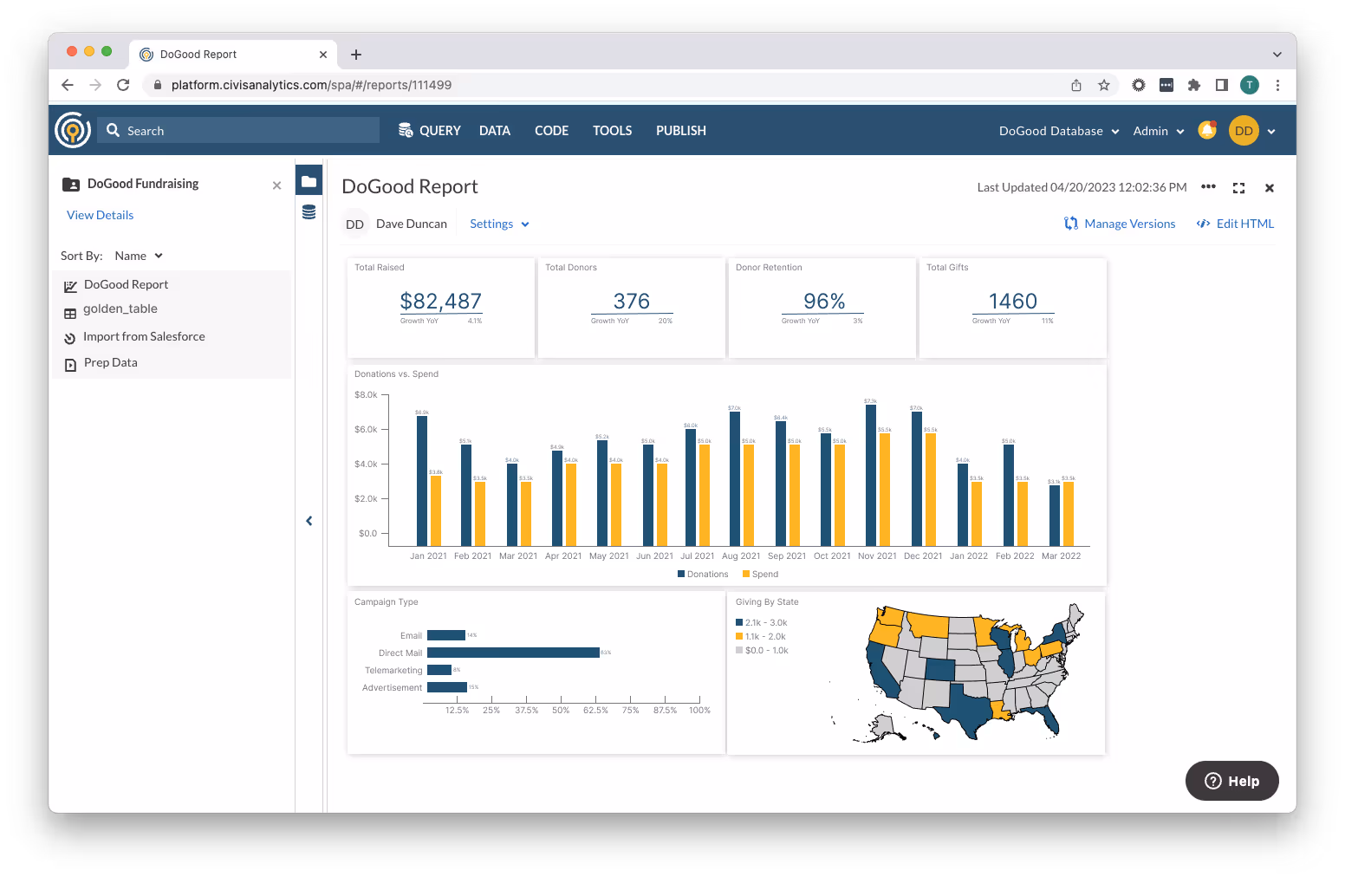This screenshot has width=1345, height=877.
Task: Close the DoGood Fundraising project panel
Action: coord(276,185)
